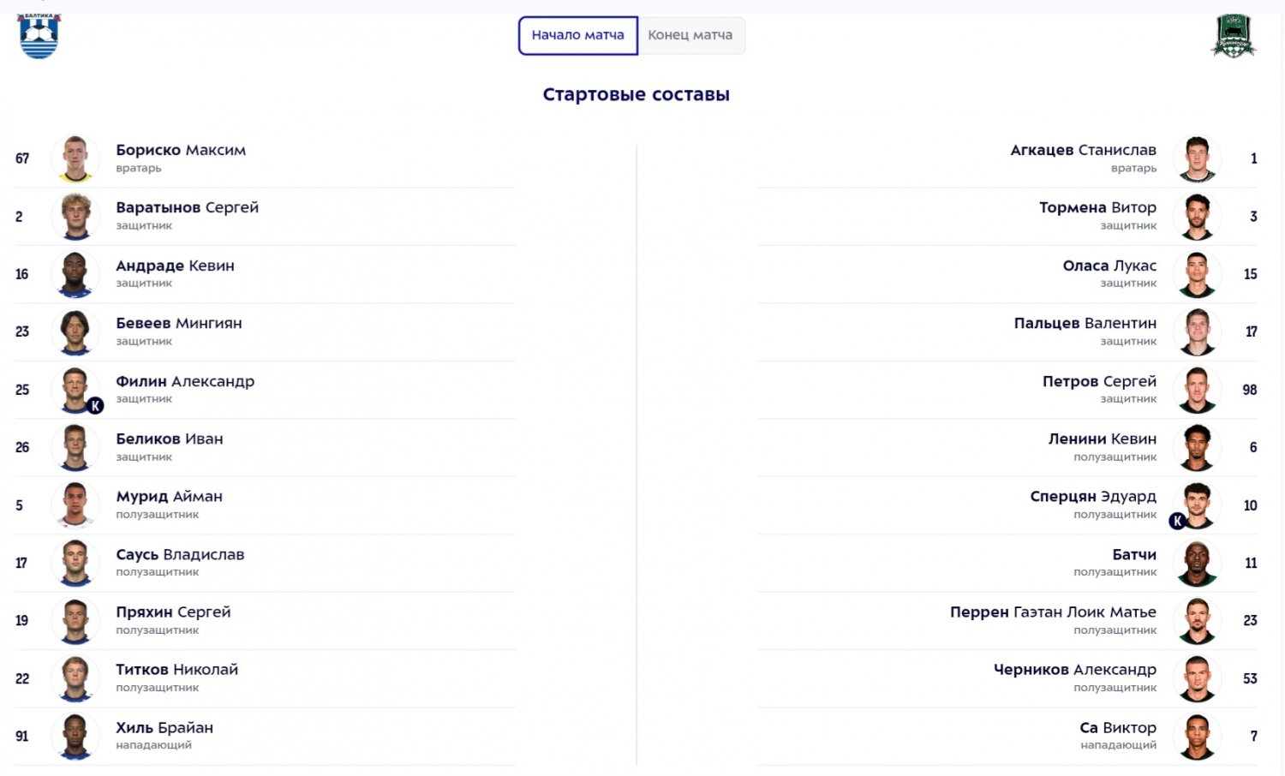Click the Baltika club logo
Screen dimensions: 1285x776
(39, 36)
